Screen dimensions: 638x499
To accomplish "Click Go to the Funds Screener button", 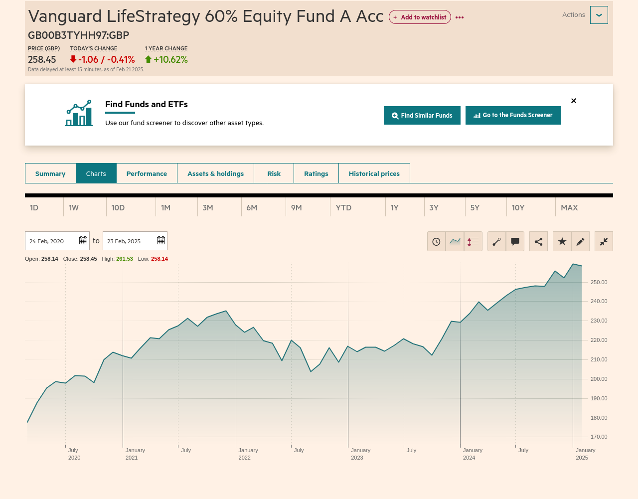I will point(513,115).
